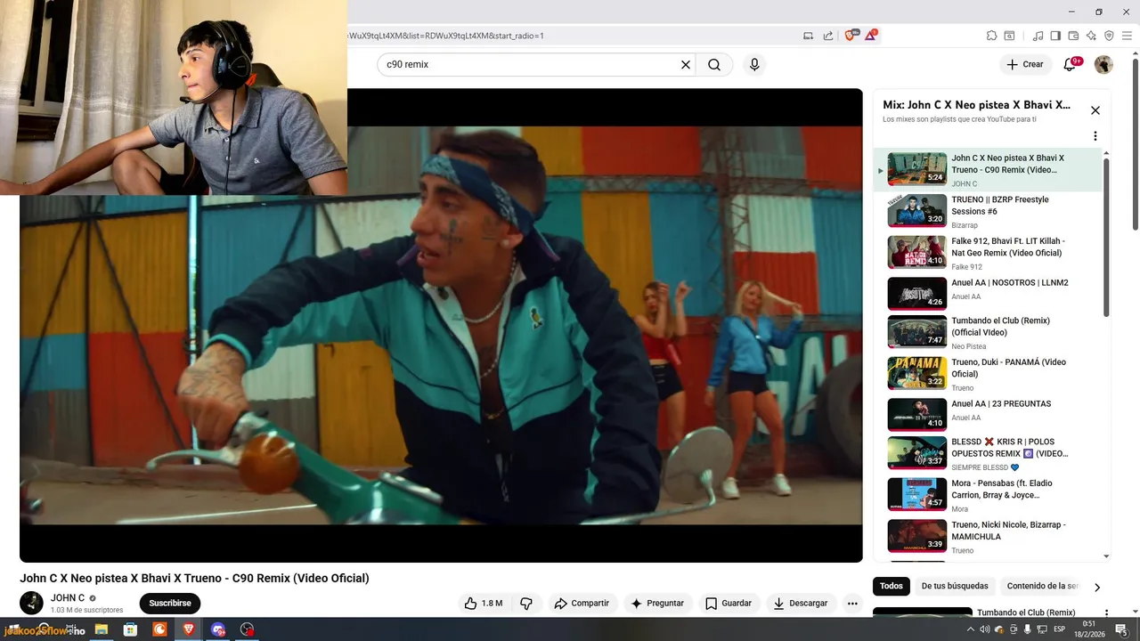This screenshot has width=1140, height=641.
Task: Toggle the browser sidebar panel icon
Action: [1055, 36]
